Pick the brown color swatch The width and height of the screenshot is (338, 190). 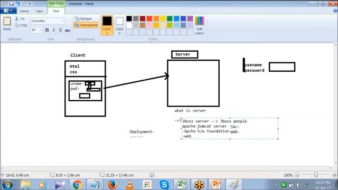[143, 25]
